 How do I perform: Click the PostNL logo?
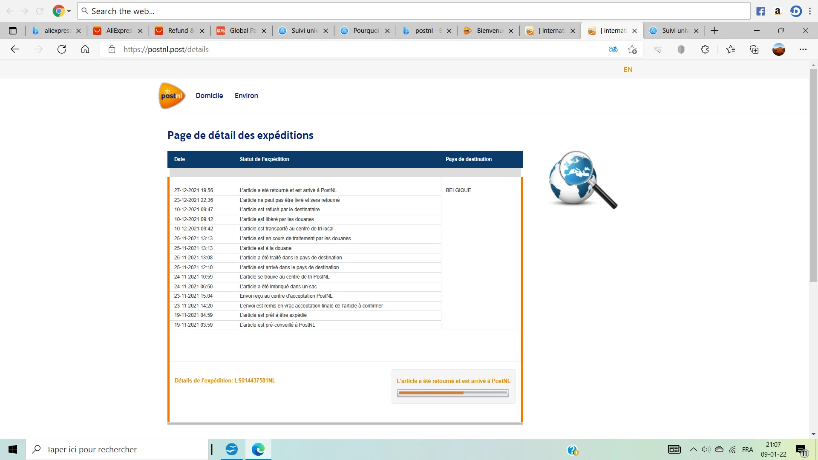(172, 96)
